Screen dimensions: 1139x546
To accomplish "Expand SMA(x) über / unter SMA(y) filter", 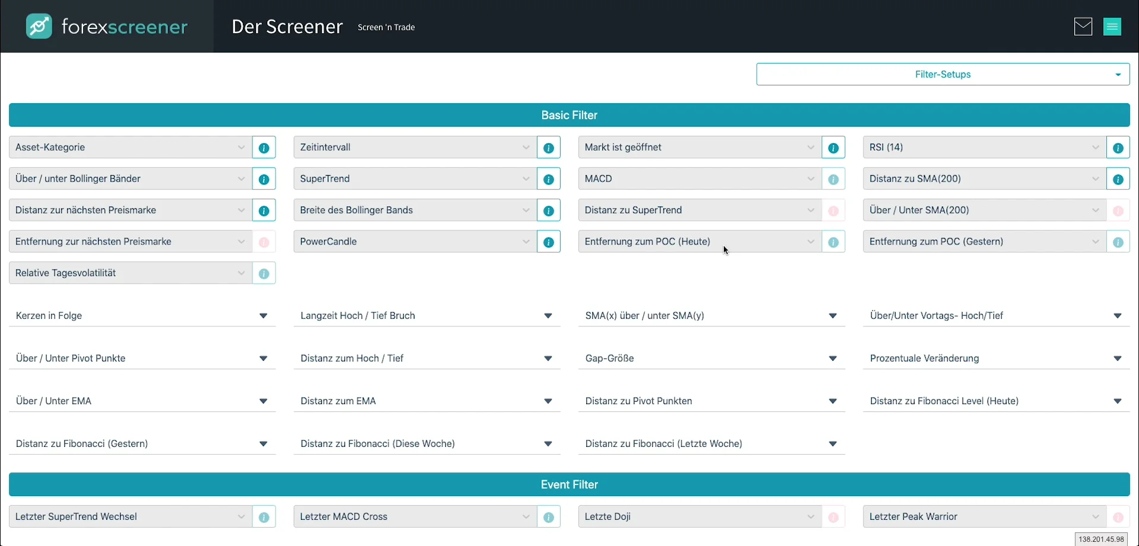I will pyautogui.click(x=712, y=316).
